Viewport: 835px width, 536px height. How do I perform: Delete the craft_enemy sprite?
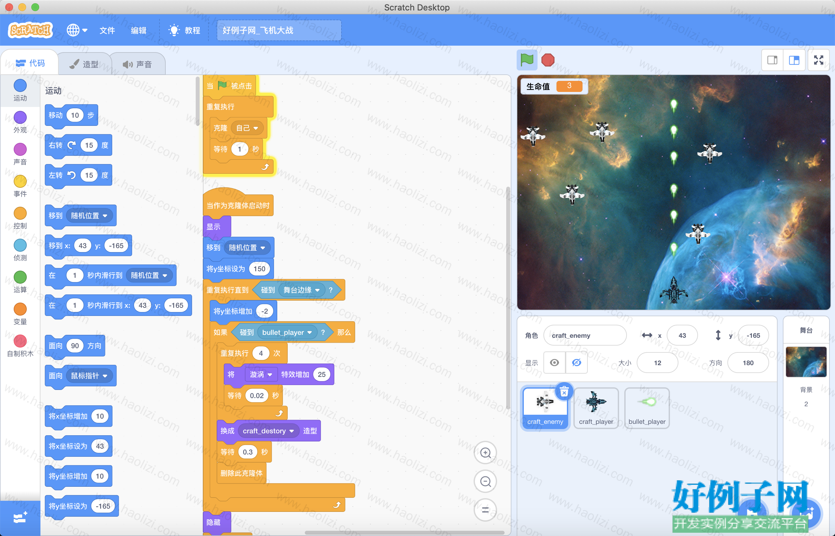click(564, 391)
